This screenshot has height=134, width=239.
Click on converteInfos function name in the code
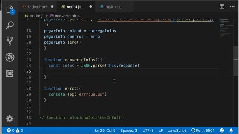point(80,60)
